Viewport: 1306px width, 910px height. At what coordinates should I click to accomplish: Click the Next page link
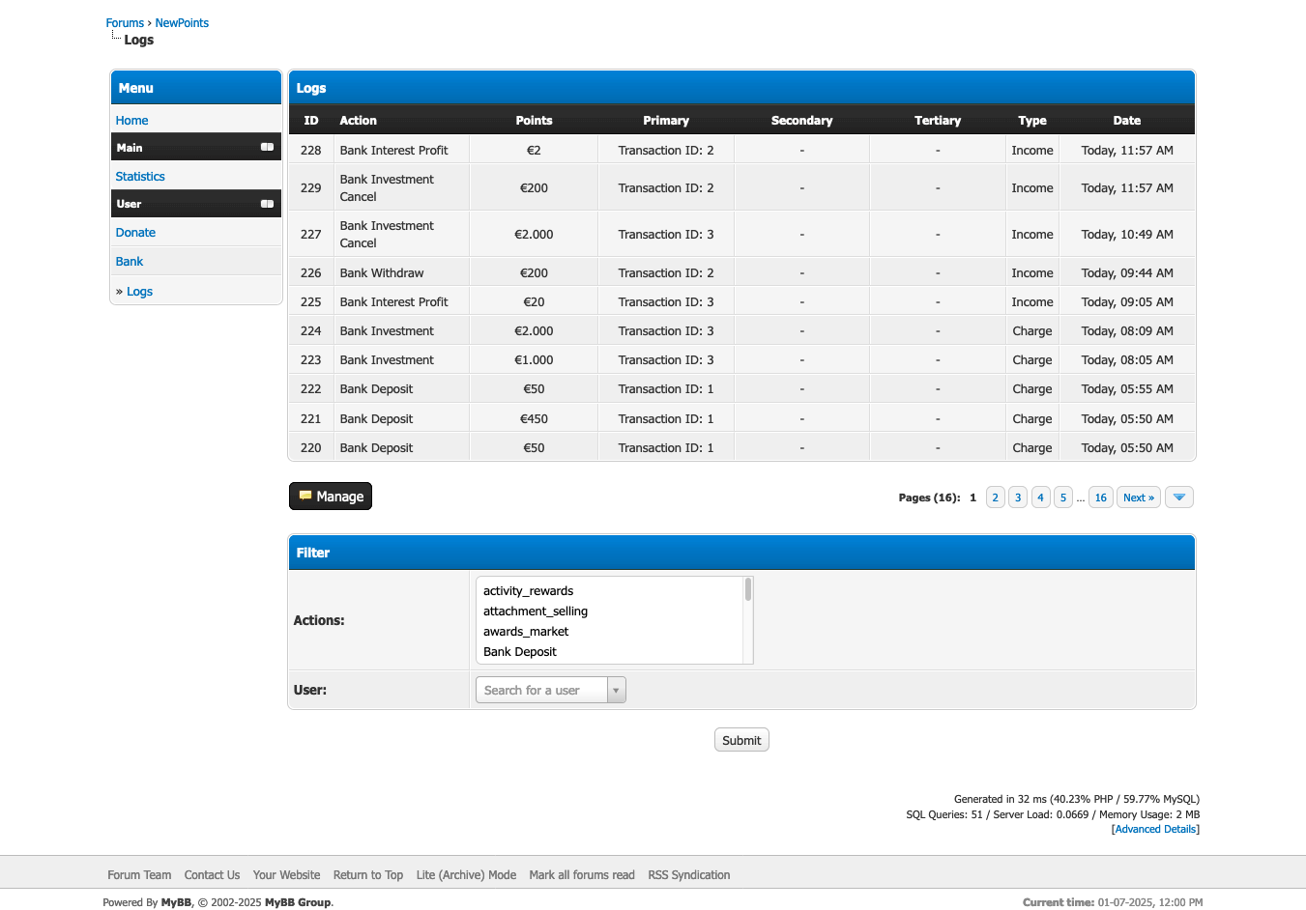pos(1138,498)
